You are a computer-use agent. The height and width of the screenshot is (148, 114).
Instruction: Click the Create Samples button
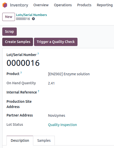(x=18, y=42)
